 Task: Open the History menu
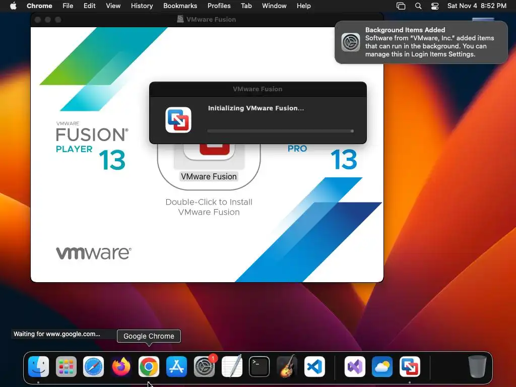(142, 6)
